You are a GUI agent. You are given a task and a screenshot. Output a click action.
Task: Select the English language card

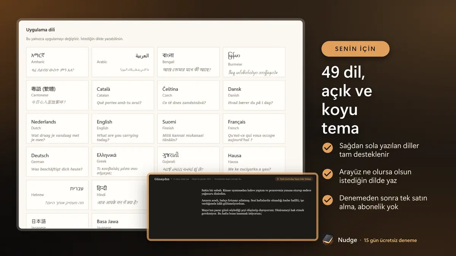[123, 129]
